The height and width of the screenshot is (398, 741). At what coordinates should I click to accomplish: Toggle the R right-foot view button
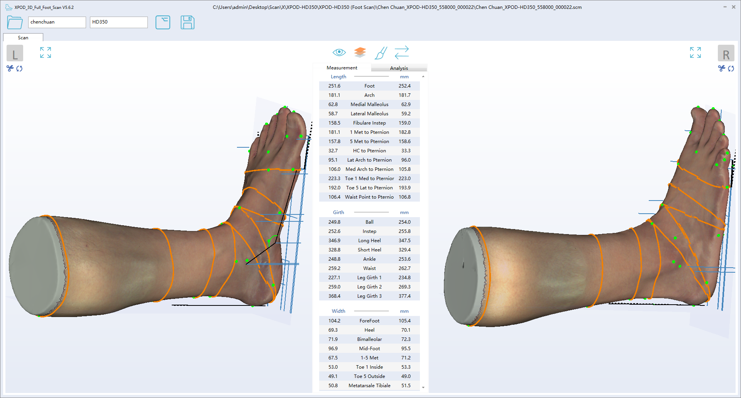pos(726,53)
